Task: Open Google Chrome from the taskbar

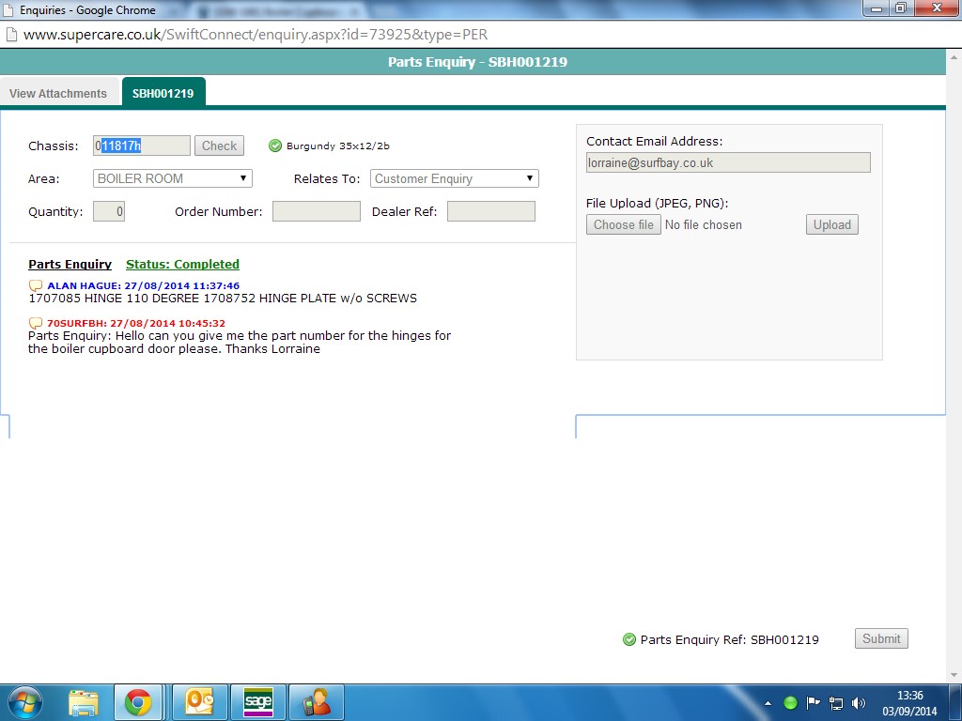Action: (x=138, y=702)
